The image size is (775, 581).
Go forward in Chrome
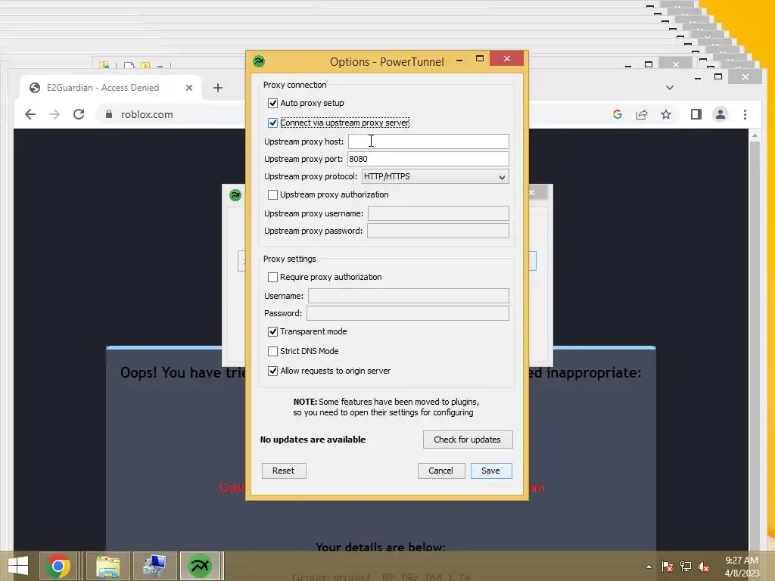(54, 115)
